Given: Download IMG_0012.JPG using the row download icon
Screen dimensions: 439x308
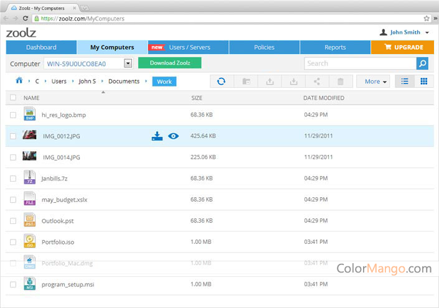Looking at the screenshot, I should pos(157,136).
